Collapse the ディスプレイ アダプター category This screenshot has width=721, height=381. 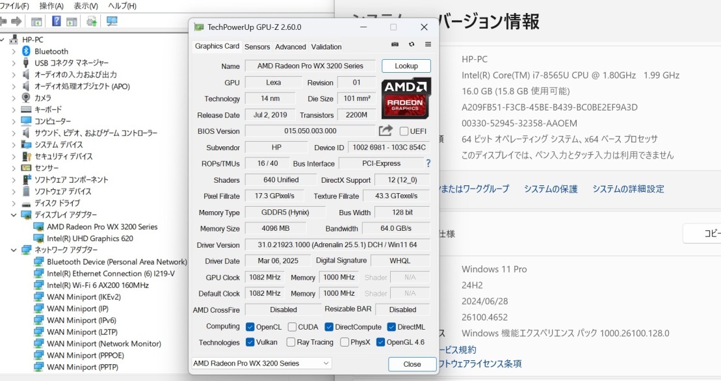pyautogui.click(x=14, y=215)
